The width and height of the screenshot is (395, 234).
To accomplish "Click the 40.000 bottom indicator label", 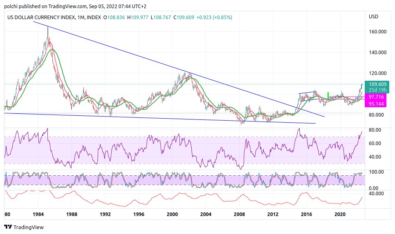I will [376, 194].
